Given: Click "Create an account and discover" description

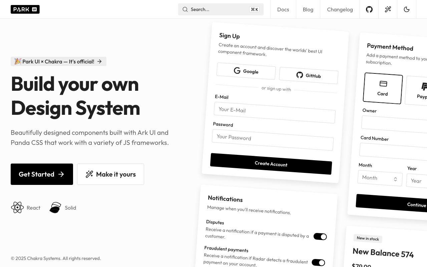Looking at the screenshot, I should pos(270,49).
